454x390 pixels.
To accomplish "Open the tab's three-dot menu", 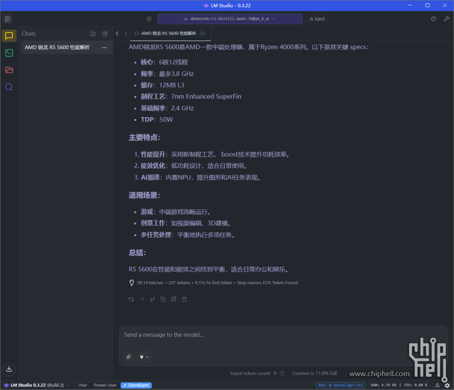I will point(202,33).
